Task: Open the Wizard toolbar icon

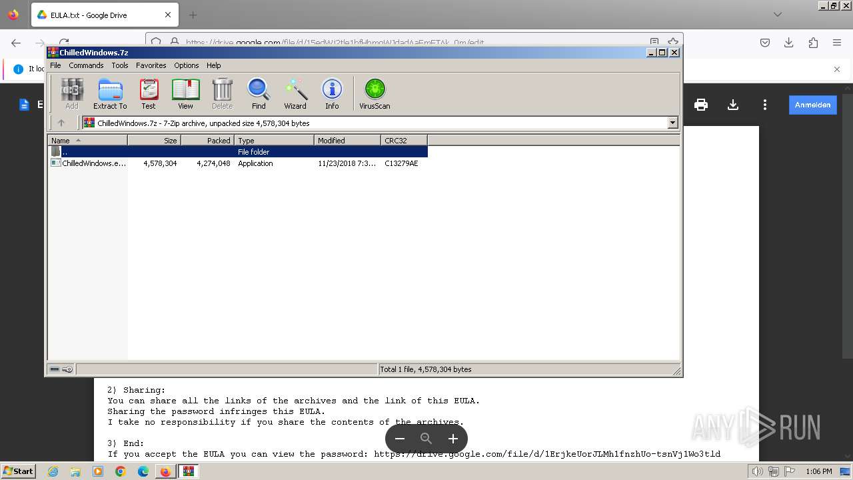Action: (x=295, y=93)
